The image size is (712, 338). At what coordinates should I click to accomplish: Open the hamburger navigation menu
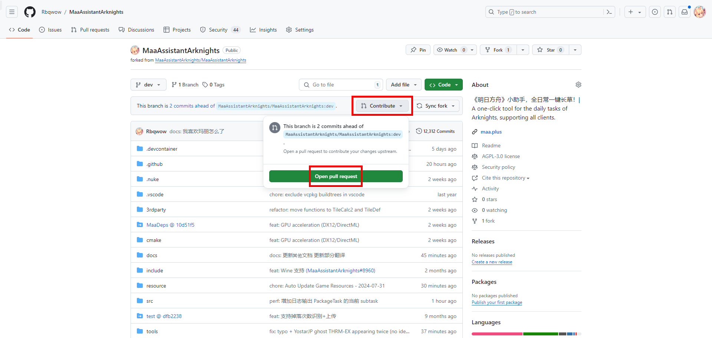coord(12,12)
